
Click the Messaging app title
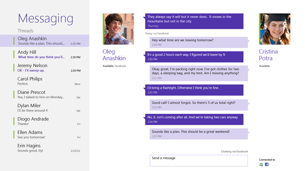click(x=45, y=18)
